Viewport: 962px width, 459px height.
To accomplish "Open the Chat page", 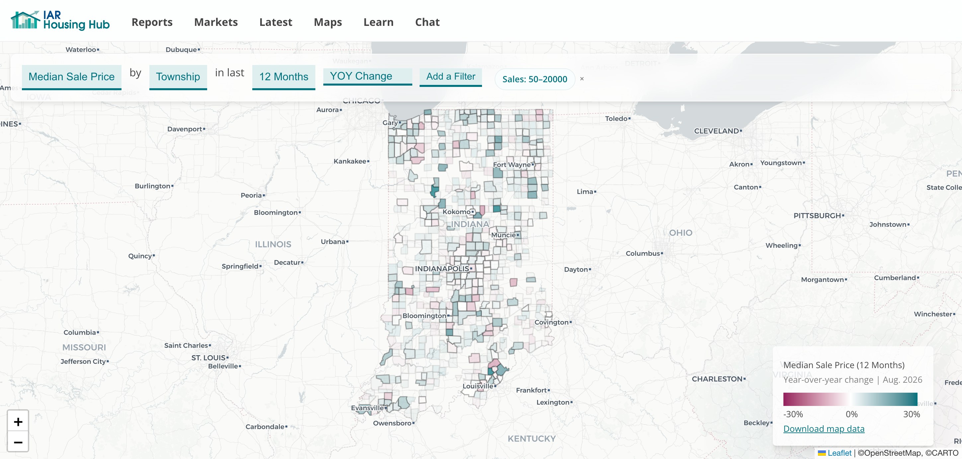I will click(427, 22).
